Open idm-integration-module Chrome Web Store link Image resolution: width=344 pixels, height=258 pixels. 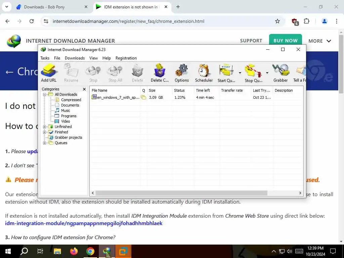pos(84,223)
